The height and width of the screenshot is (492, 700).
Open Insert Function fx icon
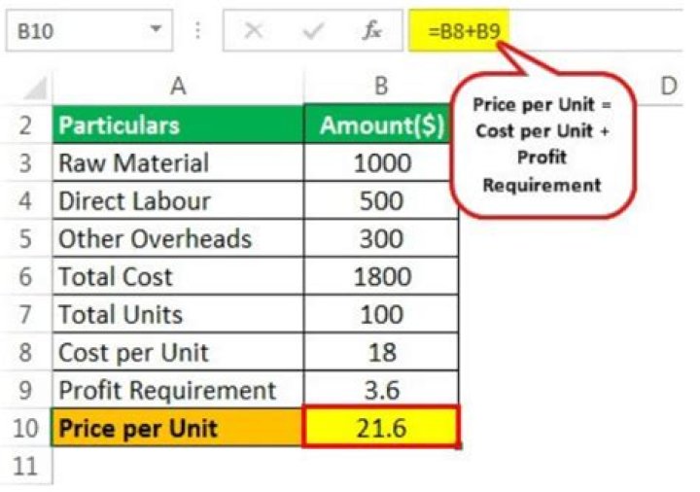tap(371, 31)
